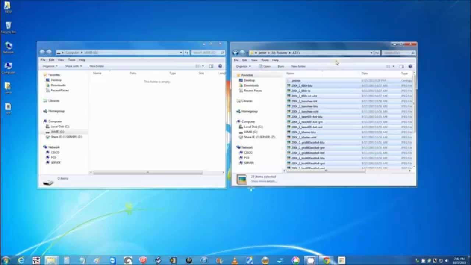Open Organize dropdown in JAMIE (G:) window
Image resolution: width=471 pixels, height=265 pixels.
(50, 66)
